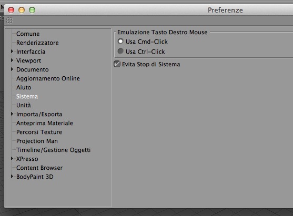293x216 pixels.
Task: Click the dotted grip handle icon
Action: [9, 20]
